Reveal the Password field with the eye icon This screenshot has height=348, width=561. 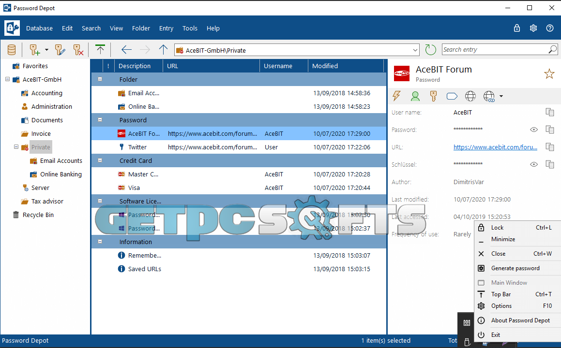coord(533,130)
